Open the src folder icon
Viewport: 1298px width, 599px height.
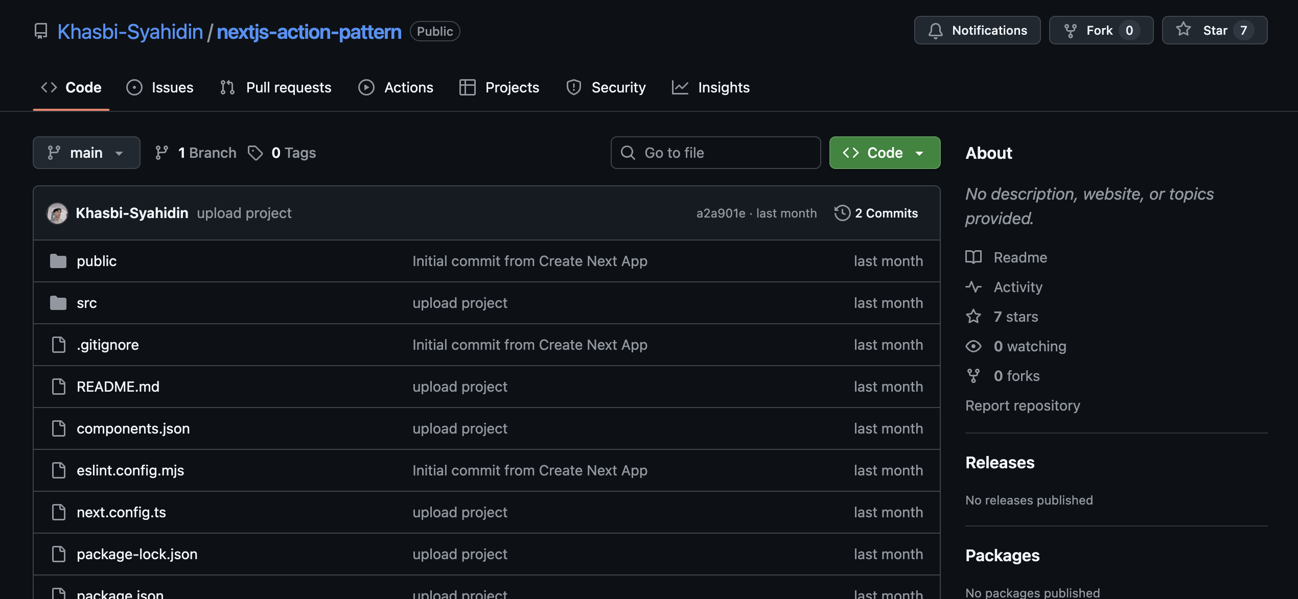(58, 302)
